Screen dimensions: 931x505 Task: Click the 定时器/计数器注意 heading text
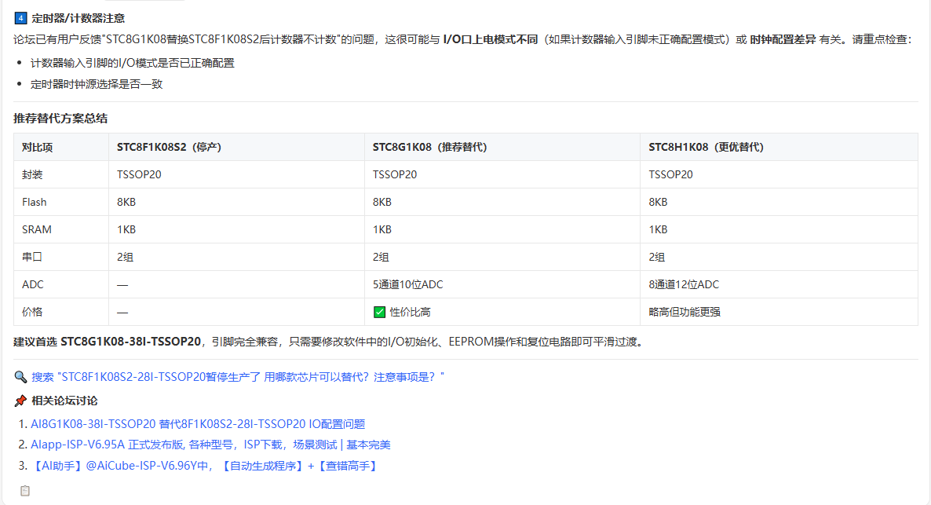pyautogui.click(x=78, y=18)
